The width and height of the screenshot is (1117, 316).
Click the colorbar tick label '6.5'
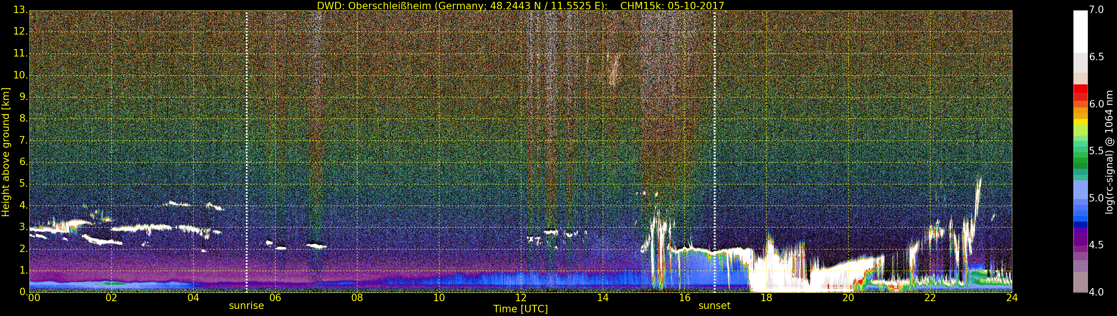1097,57
